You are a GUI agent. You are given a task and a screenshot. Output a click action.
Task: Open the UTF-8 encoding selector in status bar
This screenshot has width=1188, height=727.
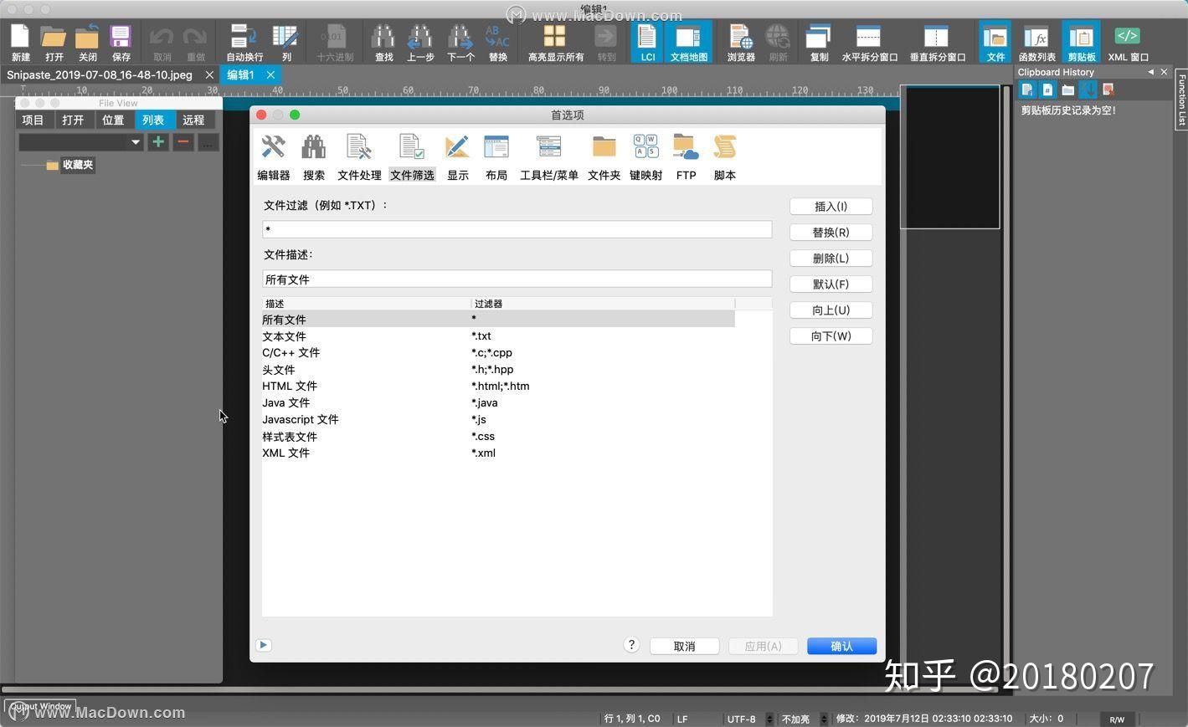[x=743, y=718]
